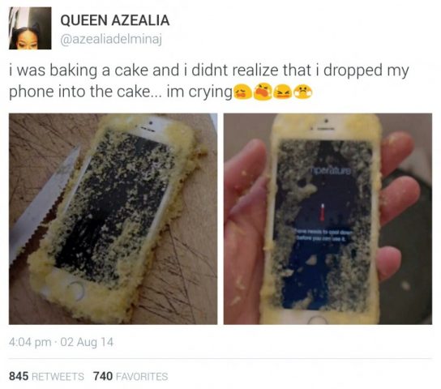Click the 4:04 pm timestamp
The width and height of the screenshot is (441, 389).
(30, 342)
